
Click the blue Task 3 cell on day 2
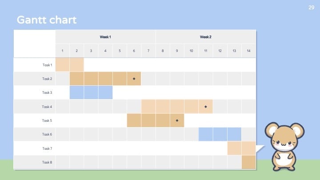77,92
